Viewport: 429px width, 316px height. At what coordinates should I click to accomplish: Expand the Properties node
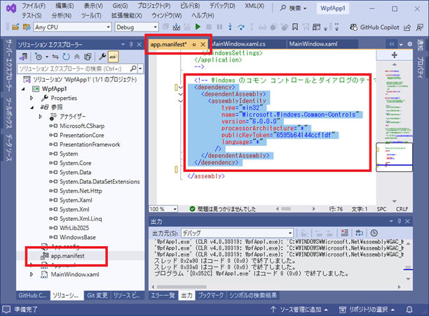click(x=32, y=98)
